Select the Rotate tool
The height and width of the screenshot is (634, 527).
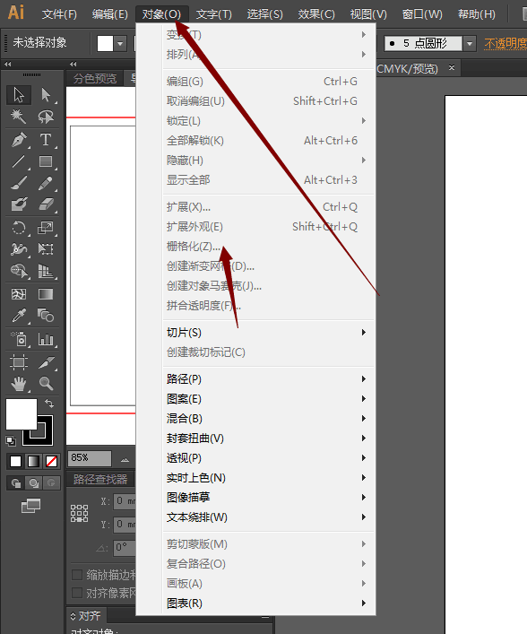point(19,228)
